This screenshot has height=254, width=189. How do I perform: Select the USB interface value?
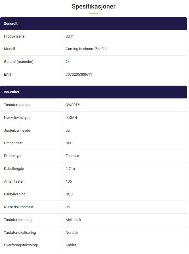click(69, 143)
